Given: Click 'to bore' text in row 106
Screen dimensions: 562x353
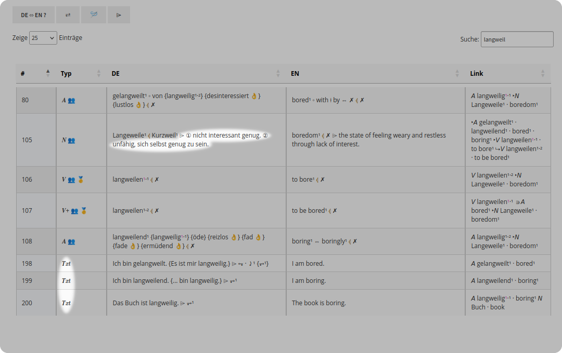Looking at the screenshot, I should [302, 180].
